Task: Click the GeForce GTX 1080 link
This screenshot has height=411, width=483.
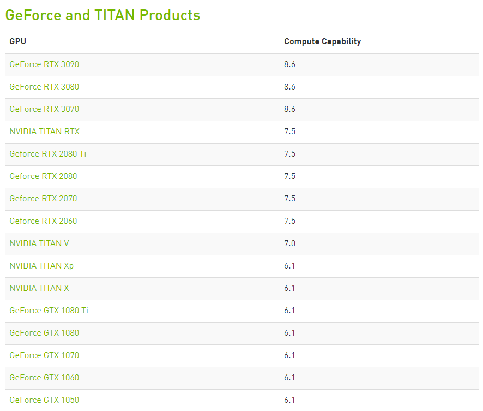Action: pos(44,333)
